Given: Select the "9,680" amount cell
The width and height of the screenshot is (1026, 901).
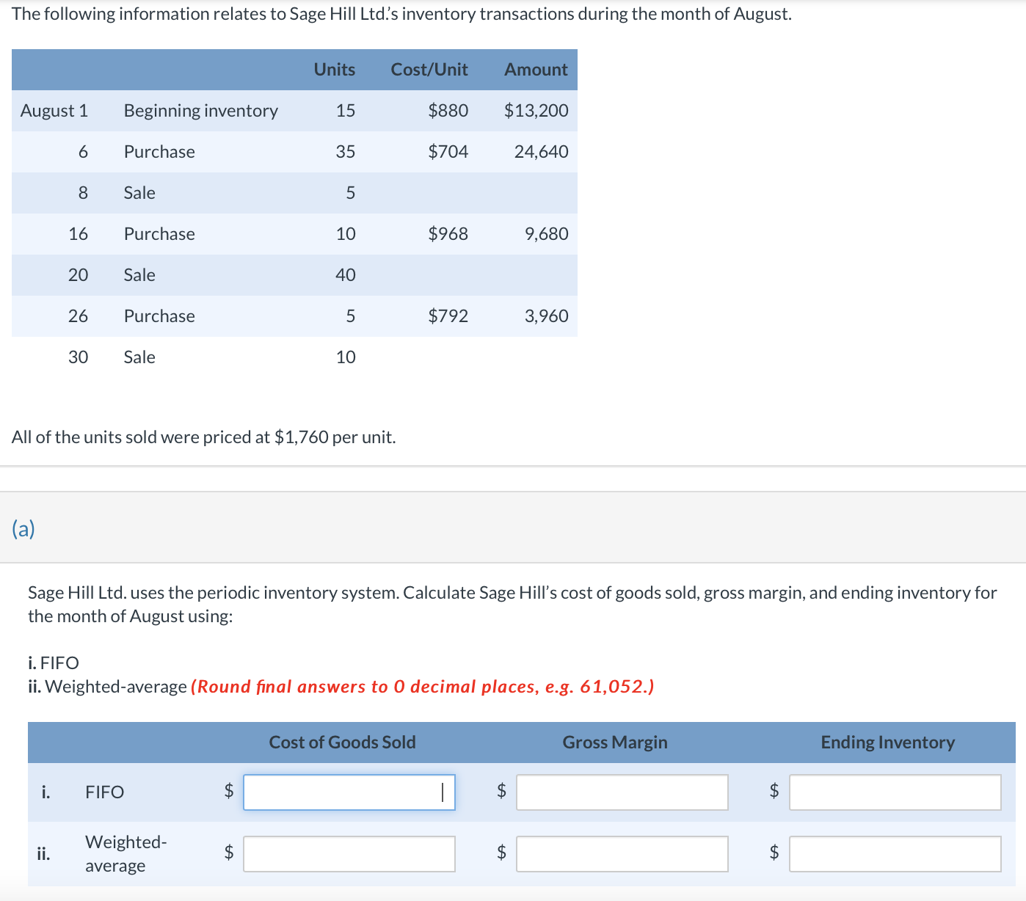Looking at the screenshot, I should pos(547,234).
